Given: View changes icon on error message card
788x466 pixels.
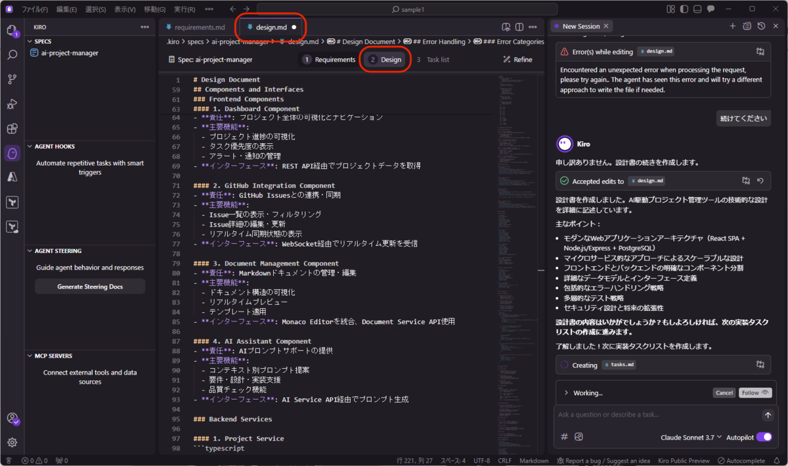Looking at the screenshot, I should (760, 51).
